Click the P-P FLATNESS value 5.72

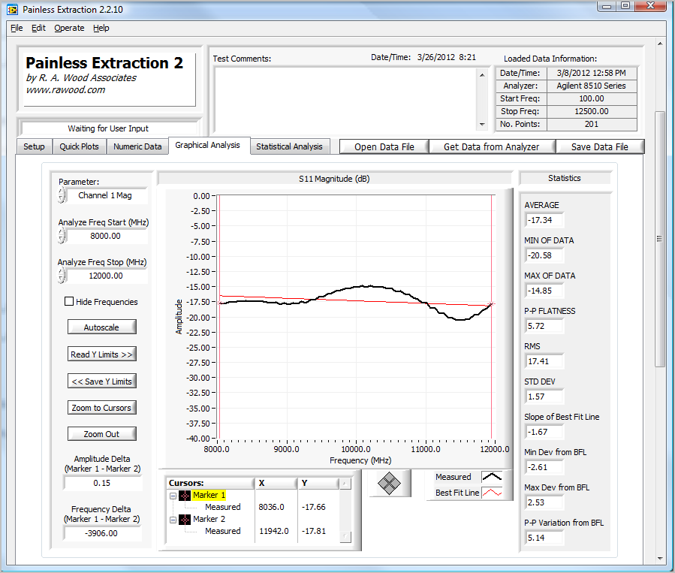click(x=544, y=326)
